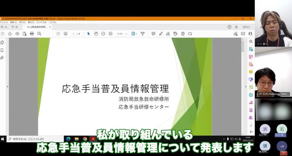Save the file with the floppy disk icon

(x=3, y=34)
